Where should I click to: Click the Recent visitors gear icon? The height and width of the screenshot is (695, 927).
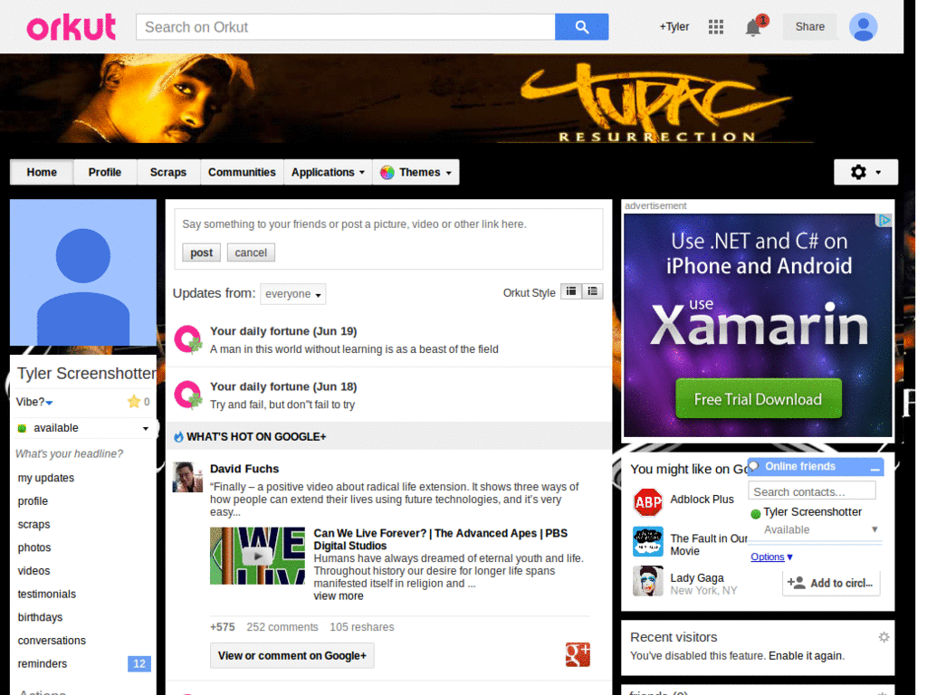884,637
